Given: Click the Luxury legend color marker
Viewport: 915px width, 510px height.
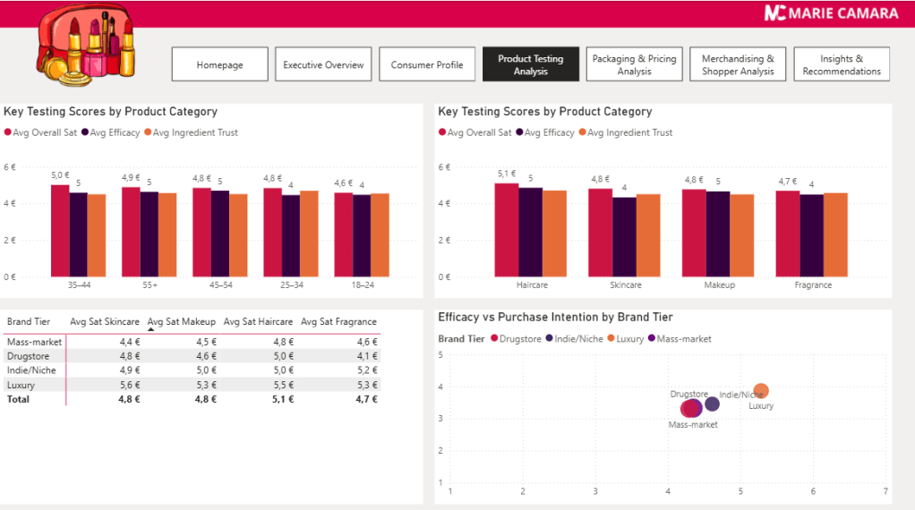Looking at the screenshot, I should [x=611, y=339].
